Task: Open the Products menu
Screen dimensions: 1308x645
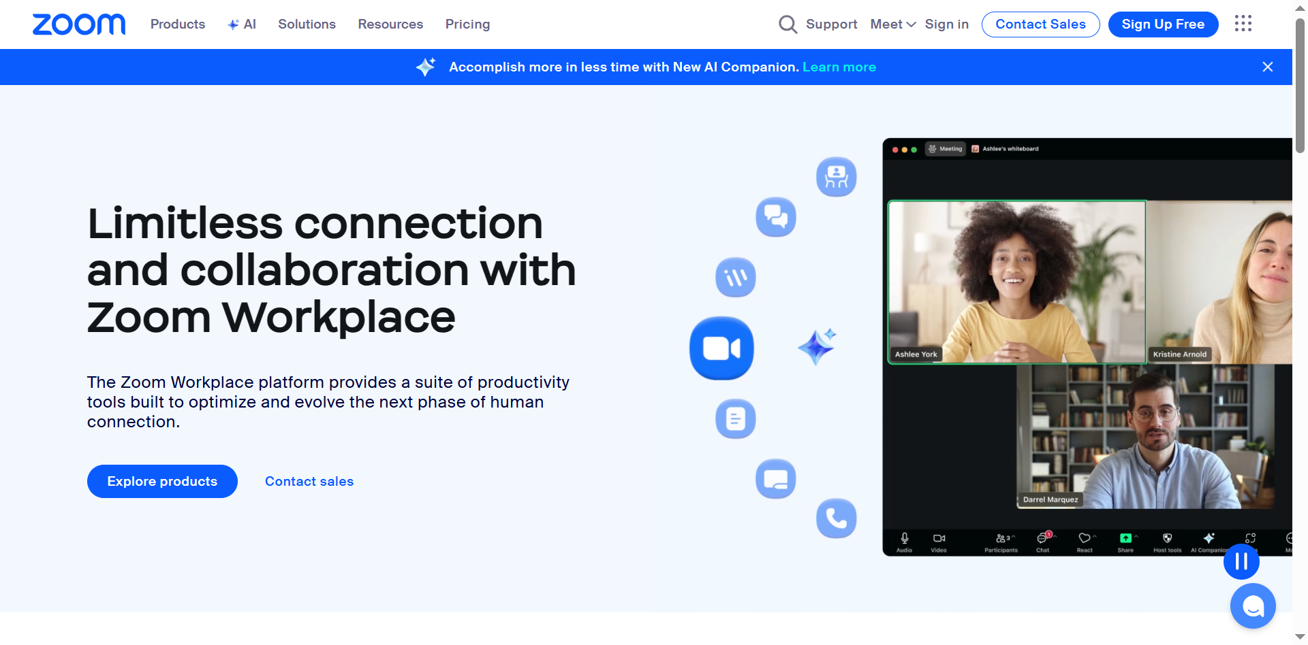Action: coord(178,24)
